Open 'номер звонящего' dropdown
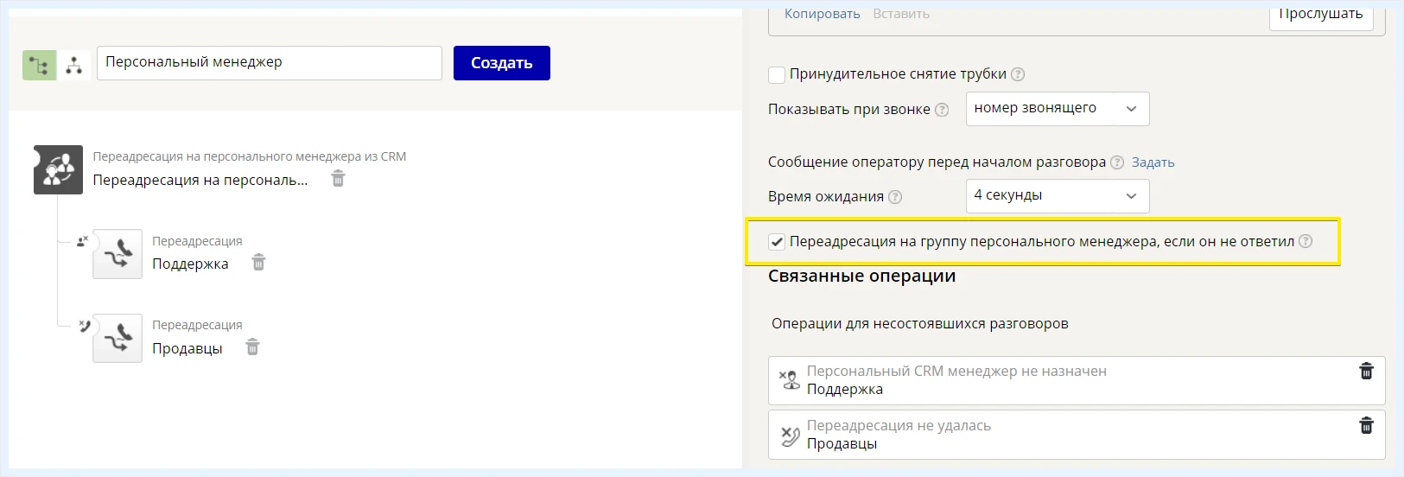Viewport: 1404px width, 477px height. (1058, 109)
